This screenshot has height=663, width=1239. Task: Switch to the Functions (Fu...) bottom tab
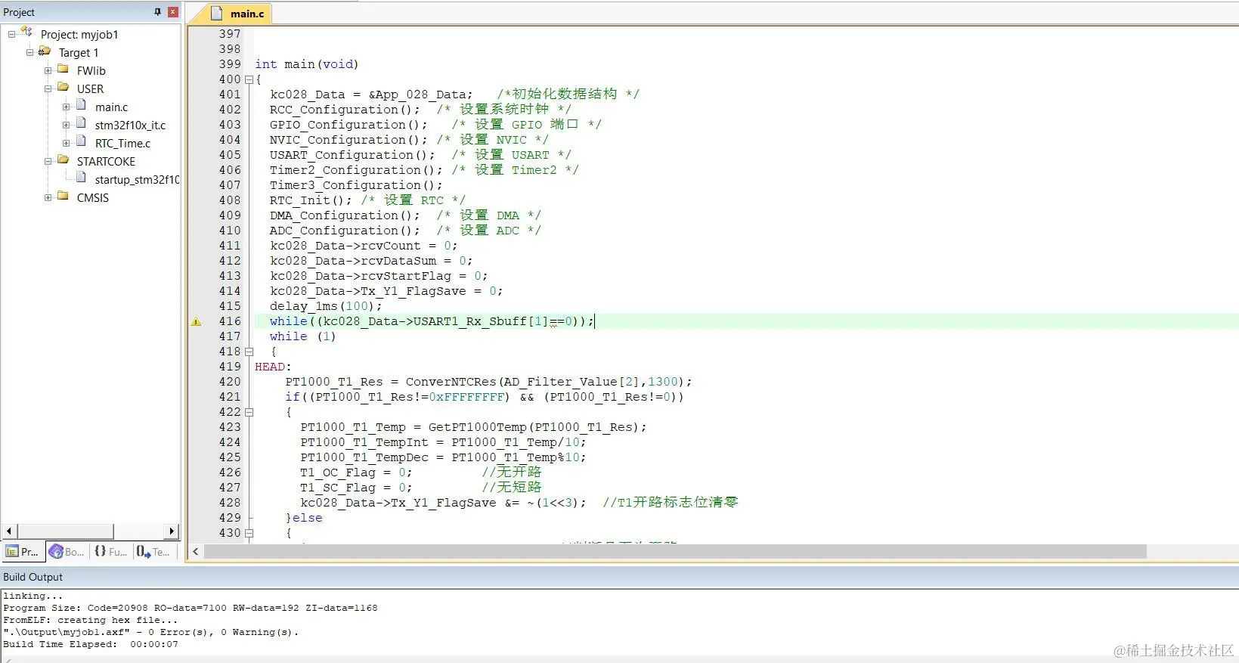pos(110,552)
